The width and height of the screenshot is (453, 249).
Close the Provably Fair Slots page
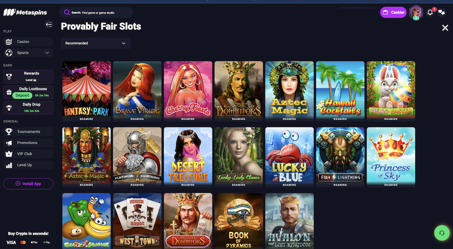click(x=445, y=28)
